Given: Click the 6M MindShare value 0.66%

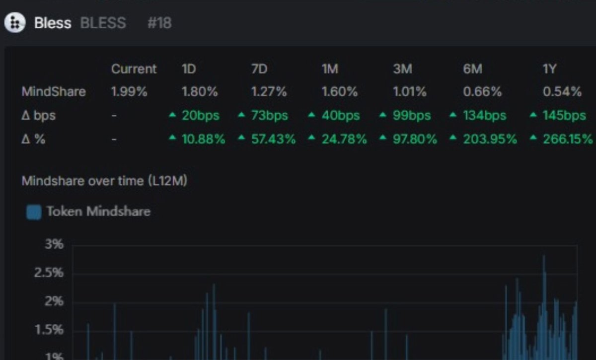Looking at the screenshot, I should [482, 92].
